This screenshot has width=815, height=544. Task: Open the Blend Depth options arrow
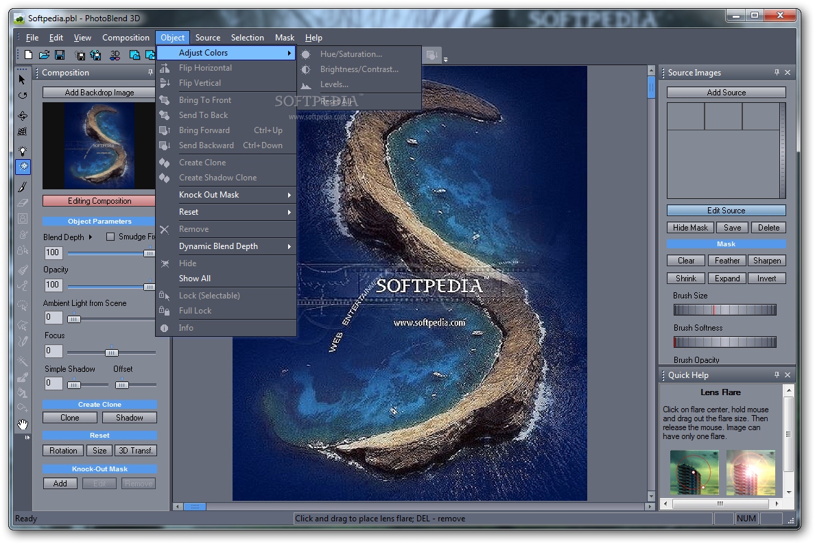pos(91,237)
